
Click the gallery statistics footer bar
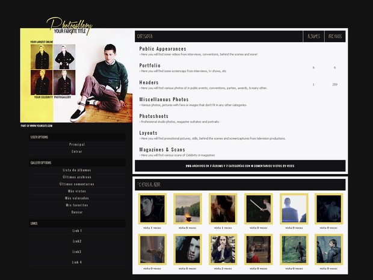(x=240, y=166)
